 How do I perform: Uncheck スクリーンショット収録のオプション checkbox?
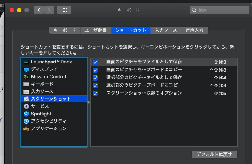point(95,93)
